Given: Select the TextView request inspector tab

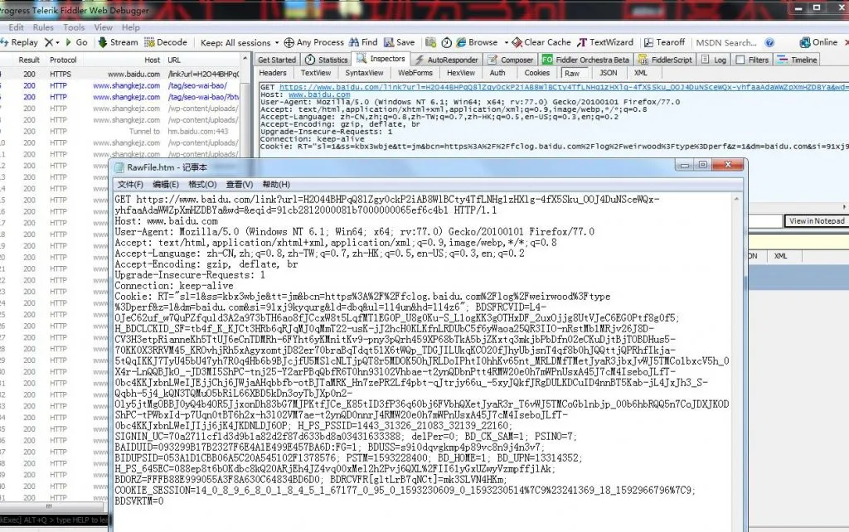Looking at the screenshot, I should tap(316, 73).
